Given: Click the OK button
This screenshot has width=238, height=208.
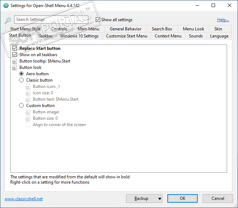Looking at the screenshot, I should click(183, 198).
